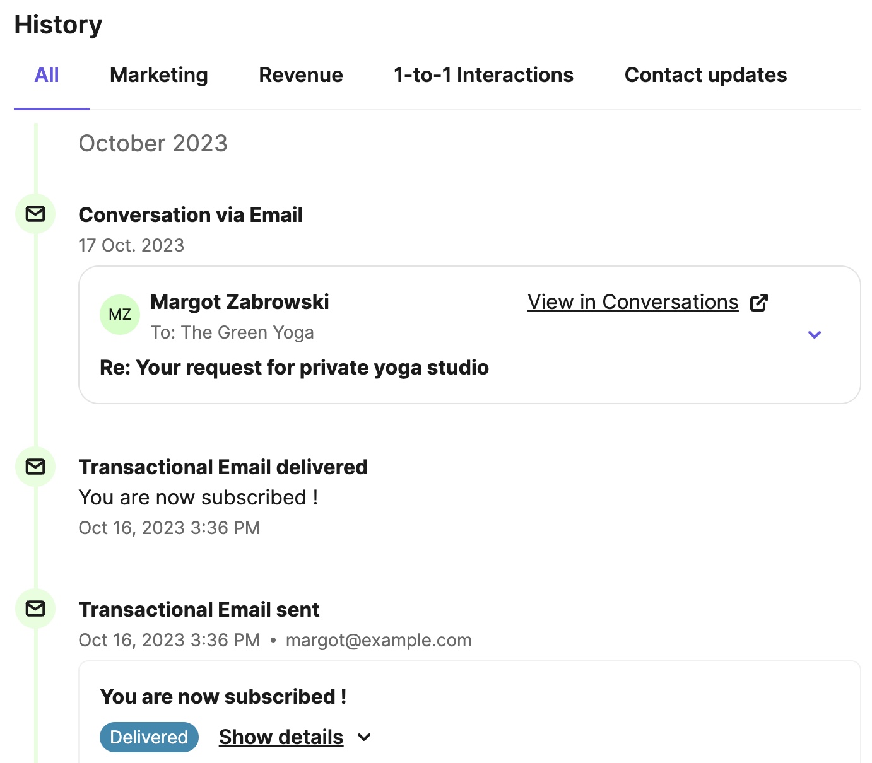Expand the chevron next to Show details
This screenshot has width=872, height=763.
(364, 737)
